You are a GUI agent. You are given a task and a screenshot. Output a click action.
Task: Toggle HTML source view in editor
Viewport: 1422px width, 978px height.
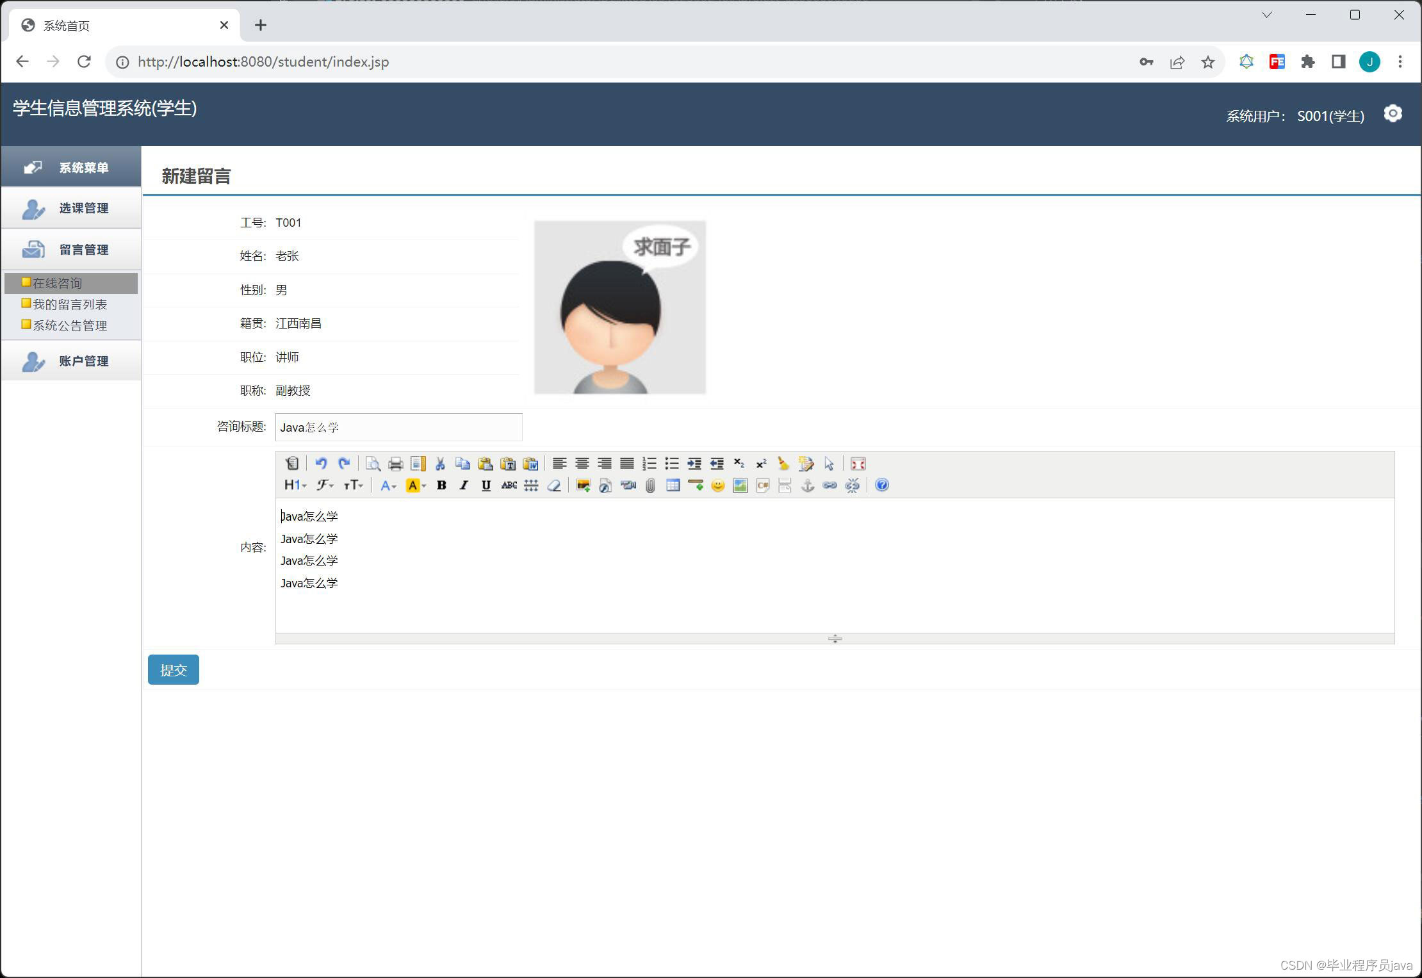pyautogui.click(x=292, y=463)
